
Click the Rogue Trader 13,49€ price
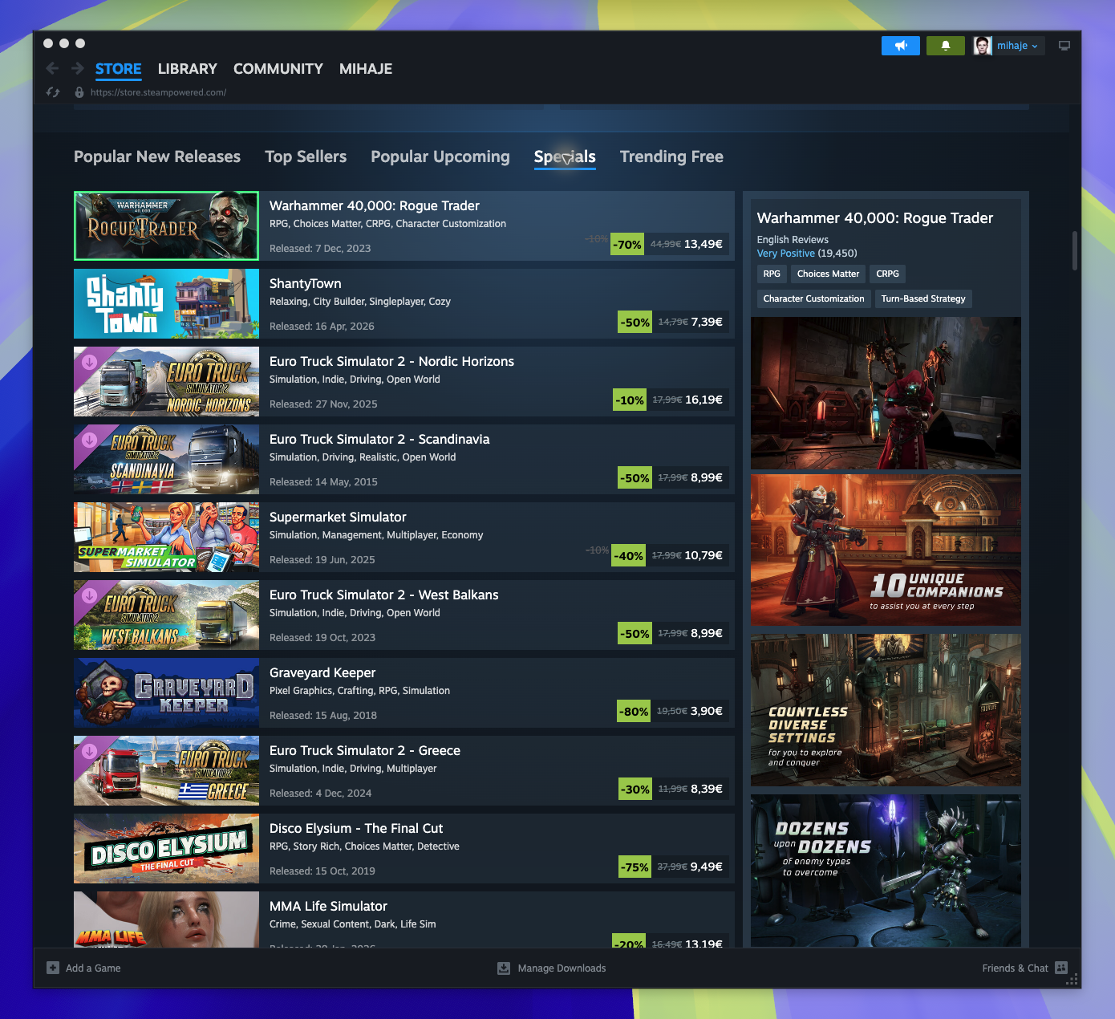[x=703, y=244]
